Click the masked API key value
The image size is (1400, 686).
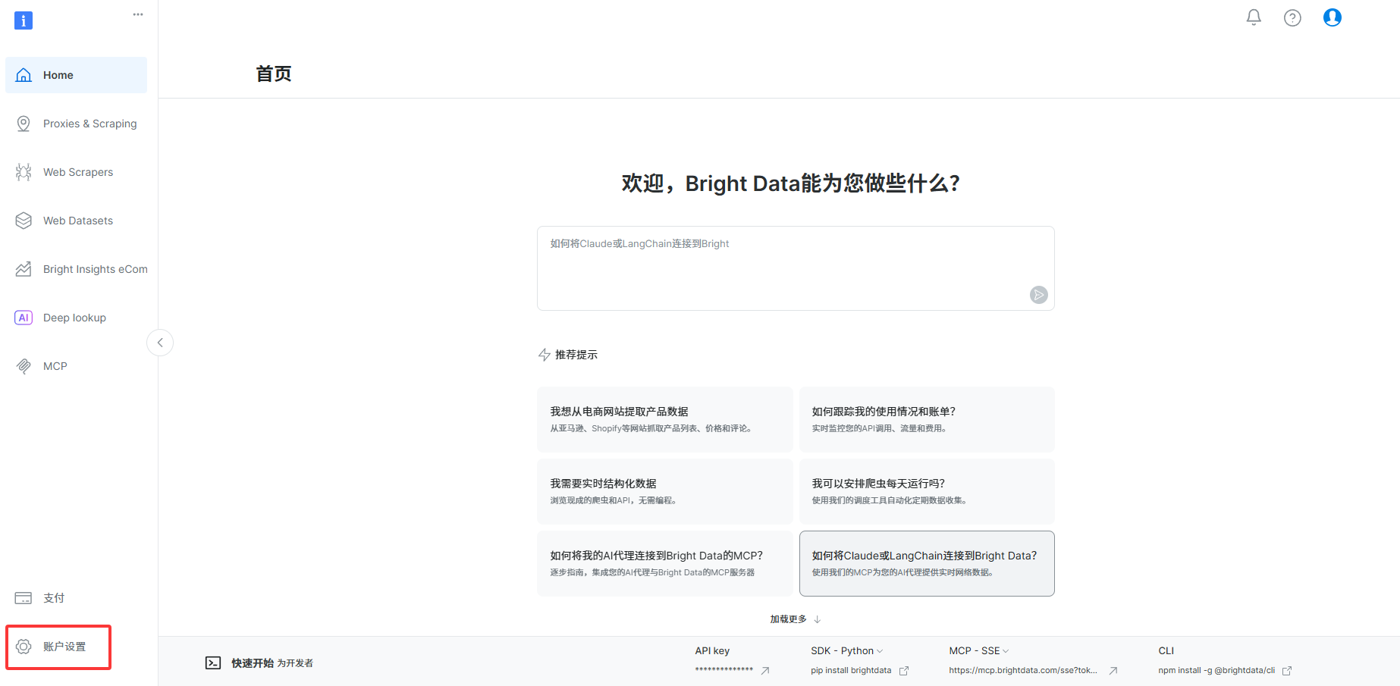click(x=724, y=670)
